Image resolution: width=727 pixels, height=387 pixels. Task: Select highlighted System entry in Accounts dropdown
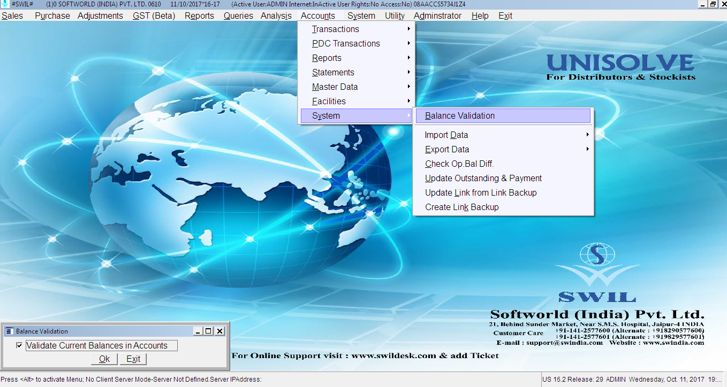pyautogui.click(x=357, y=116)
